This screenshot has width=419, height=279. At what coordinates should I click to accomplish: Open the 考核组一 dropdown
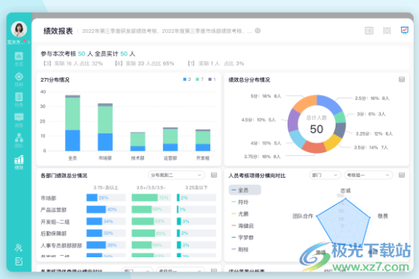tap(369, 175)
